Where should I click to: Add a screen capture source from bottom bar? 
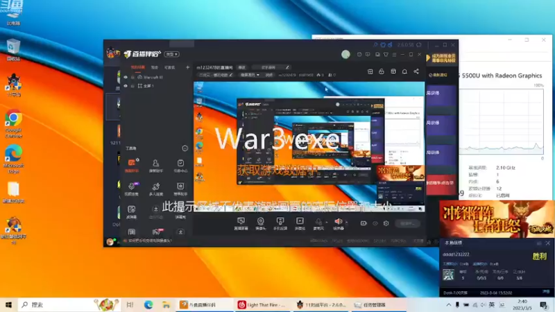click(x=241, y=223)
